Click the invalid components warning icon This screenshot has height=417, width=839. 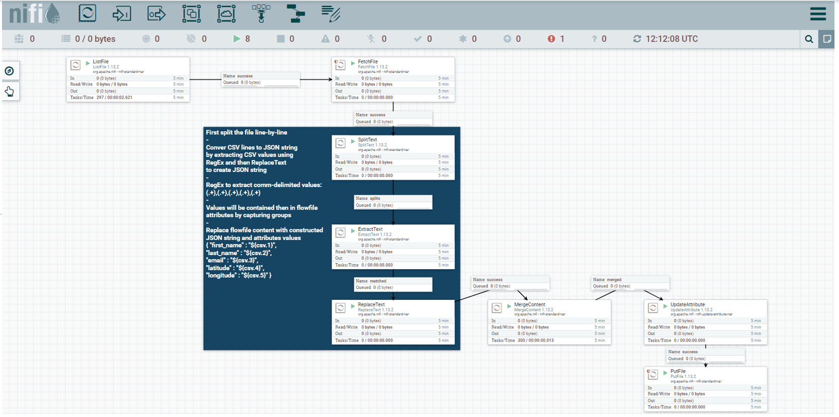tap(325, 39)
